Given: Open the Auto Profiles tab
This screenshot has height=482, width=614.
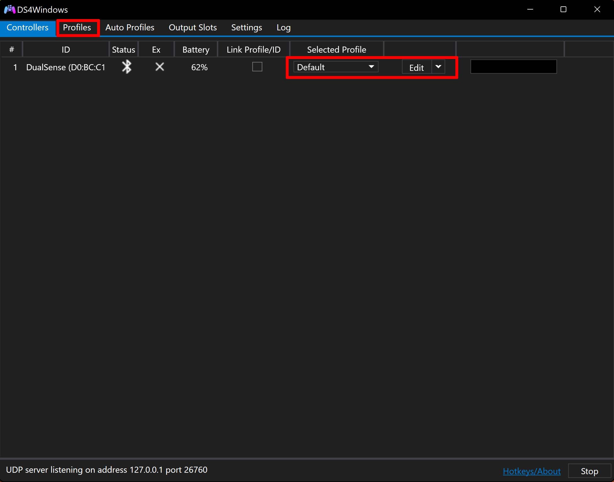Looking at the screenshot, I should pos(130,27).
